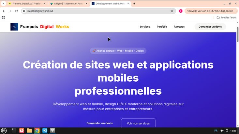
Task: Expand the tab search dropdown
Action: click(x=3, y=4)
